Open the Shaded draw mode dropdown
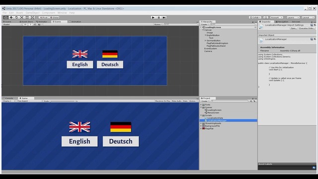Image resolution: width=318 pixels, height=179 pixels. [12, 24]
